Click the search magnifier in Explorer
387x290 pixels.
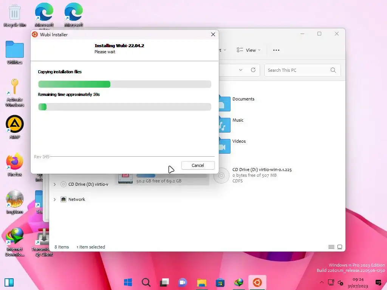[x=333, y=70]
